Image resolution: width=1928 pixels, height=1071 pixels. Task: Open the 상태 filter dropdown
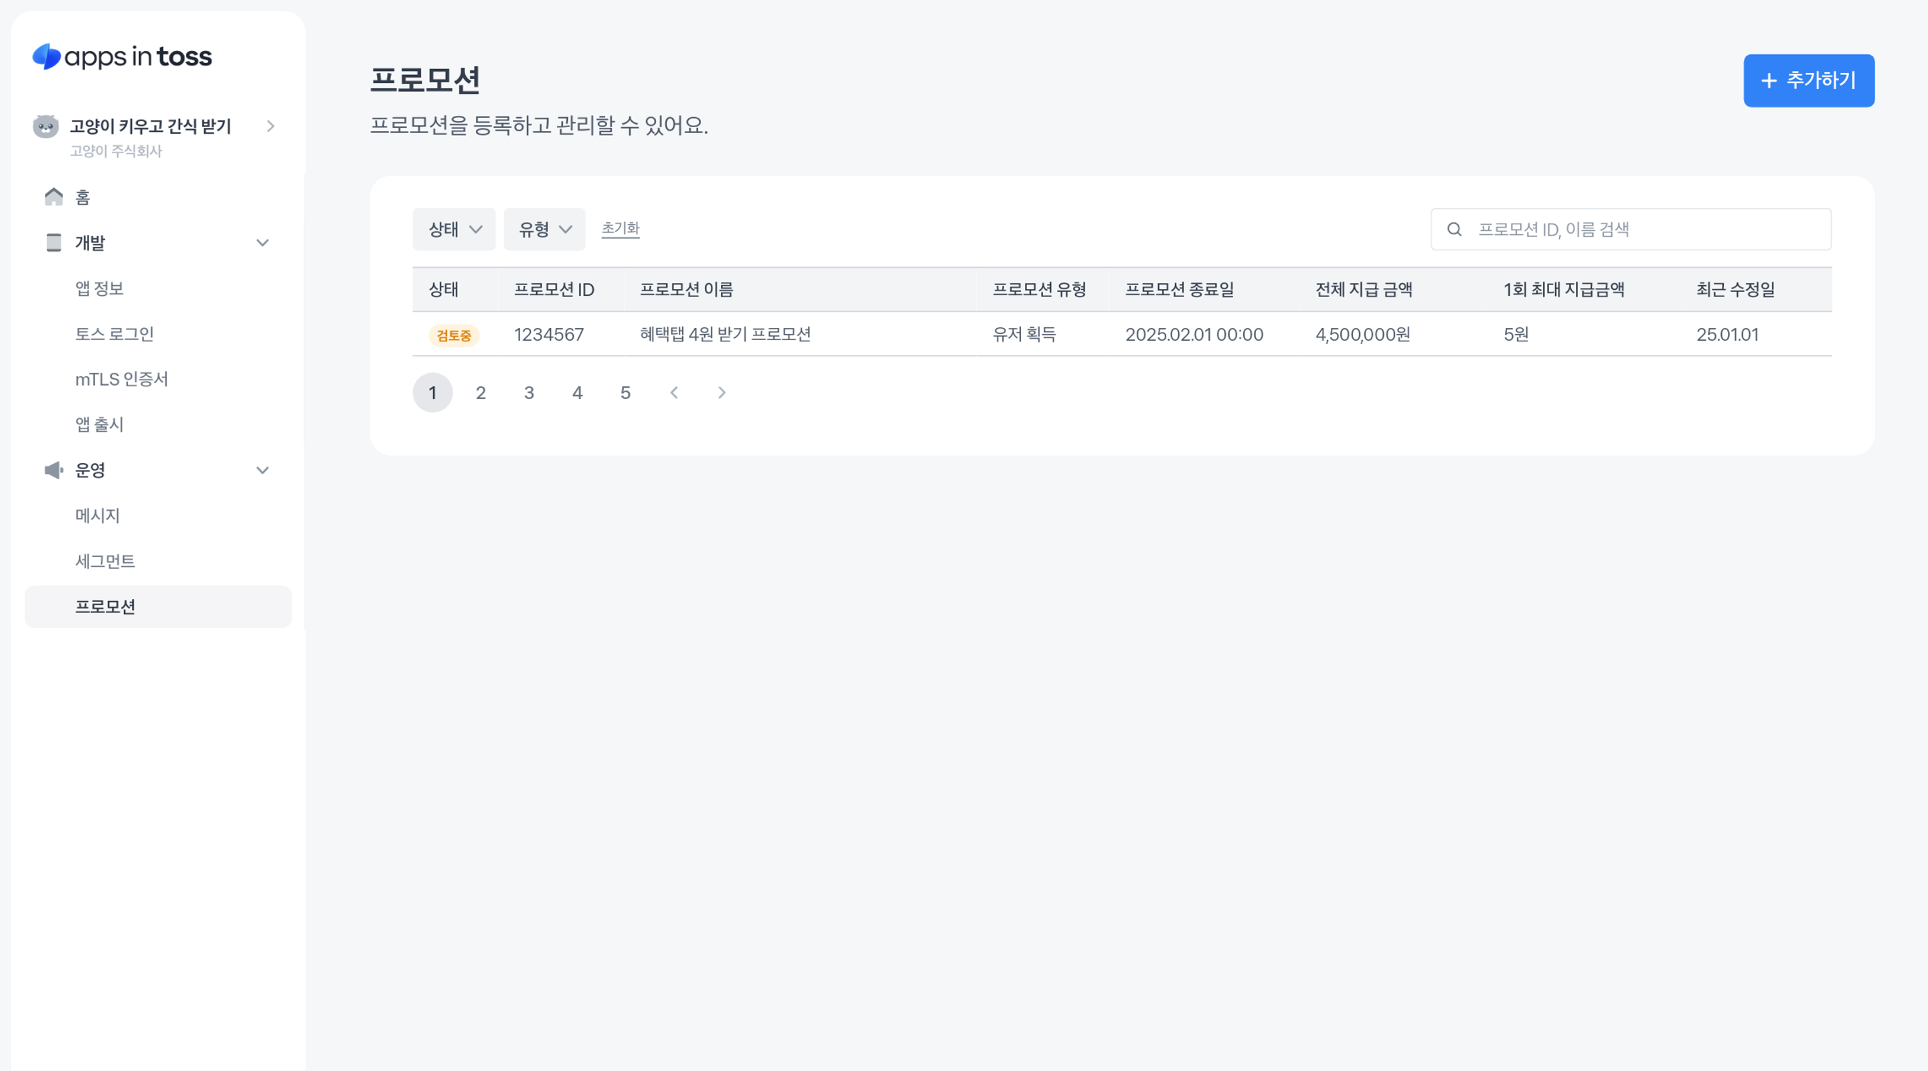pyautogui.click(x=455, y=229)
